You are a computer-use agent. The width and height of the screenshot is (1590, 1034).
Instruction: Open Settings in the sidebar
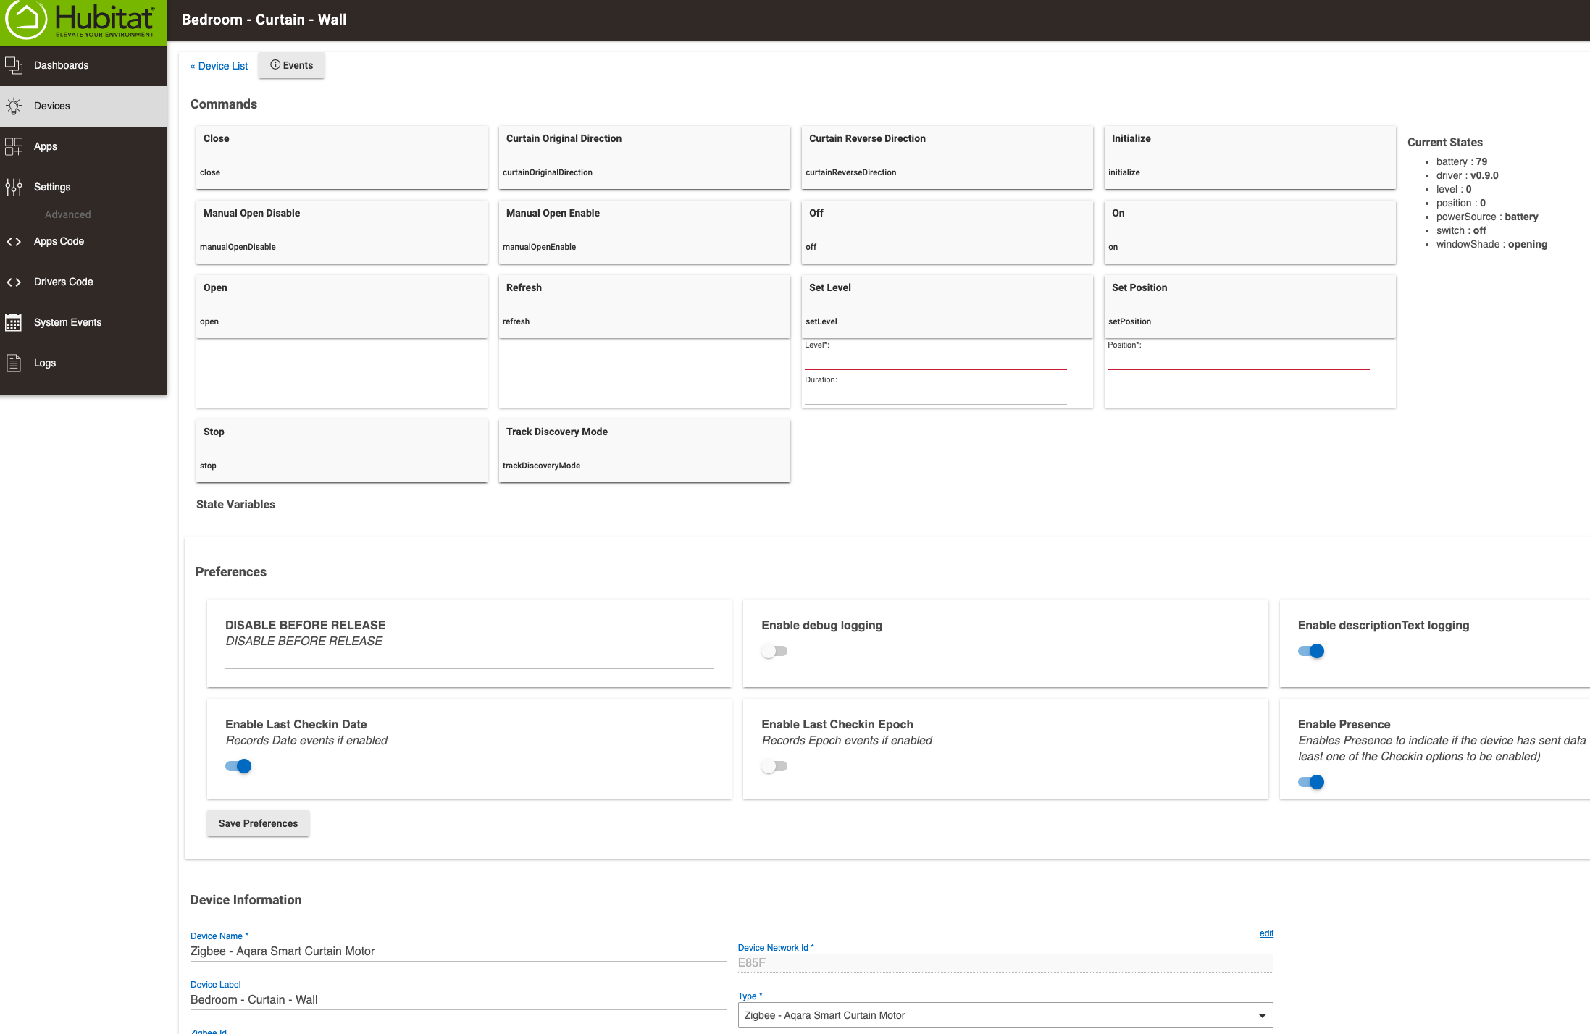coord(83,187)
